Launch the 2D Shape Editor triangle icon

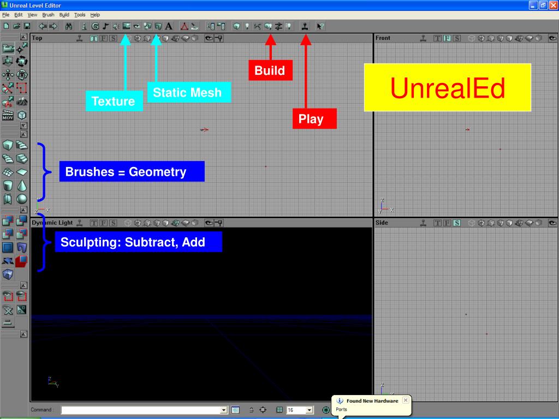[x=184, y=26]
